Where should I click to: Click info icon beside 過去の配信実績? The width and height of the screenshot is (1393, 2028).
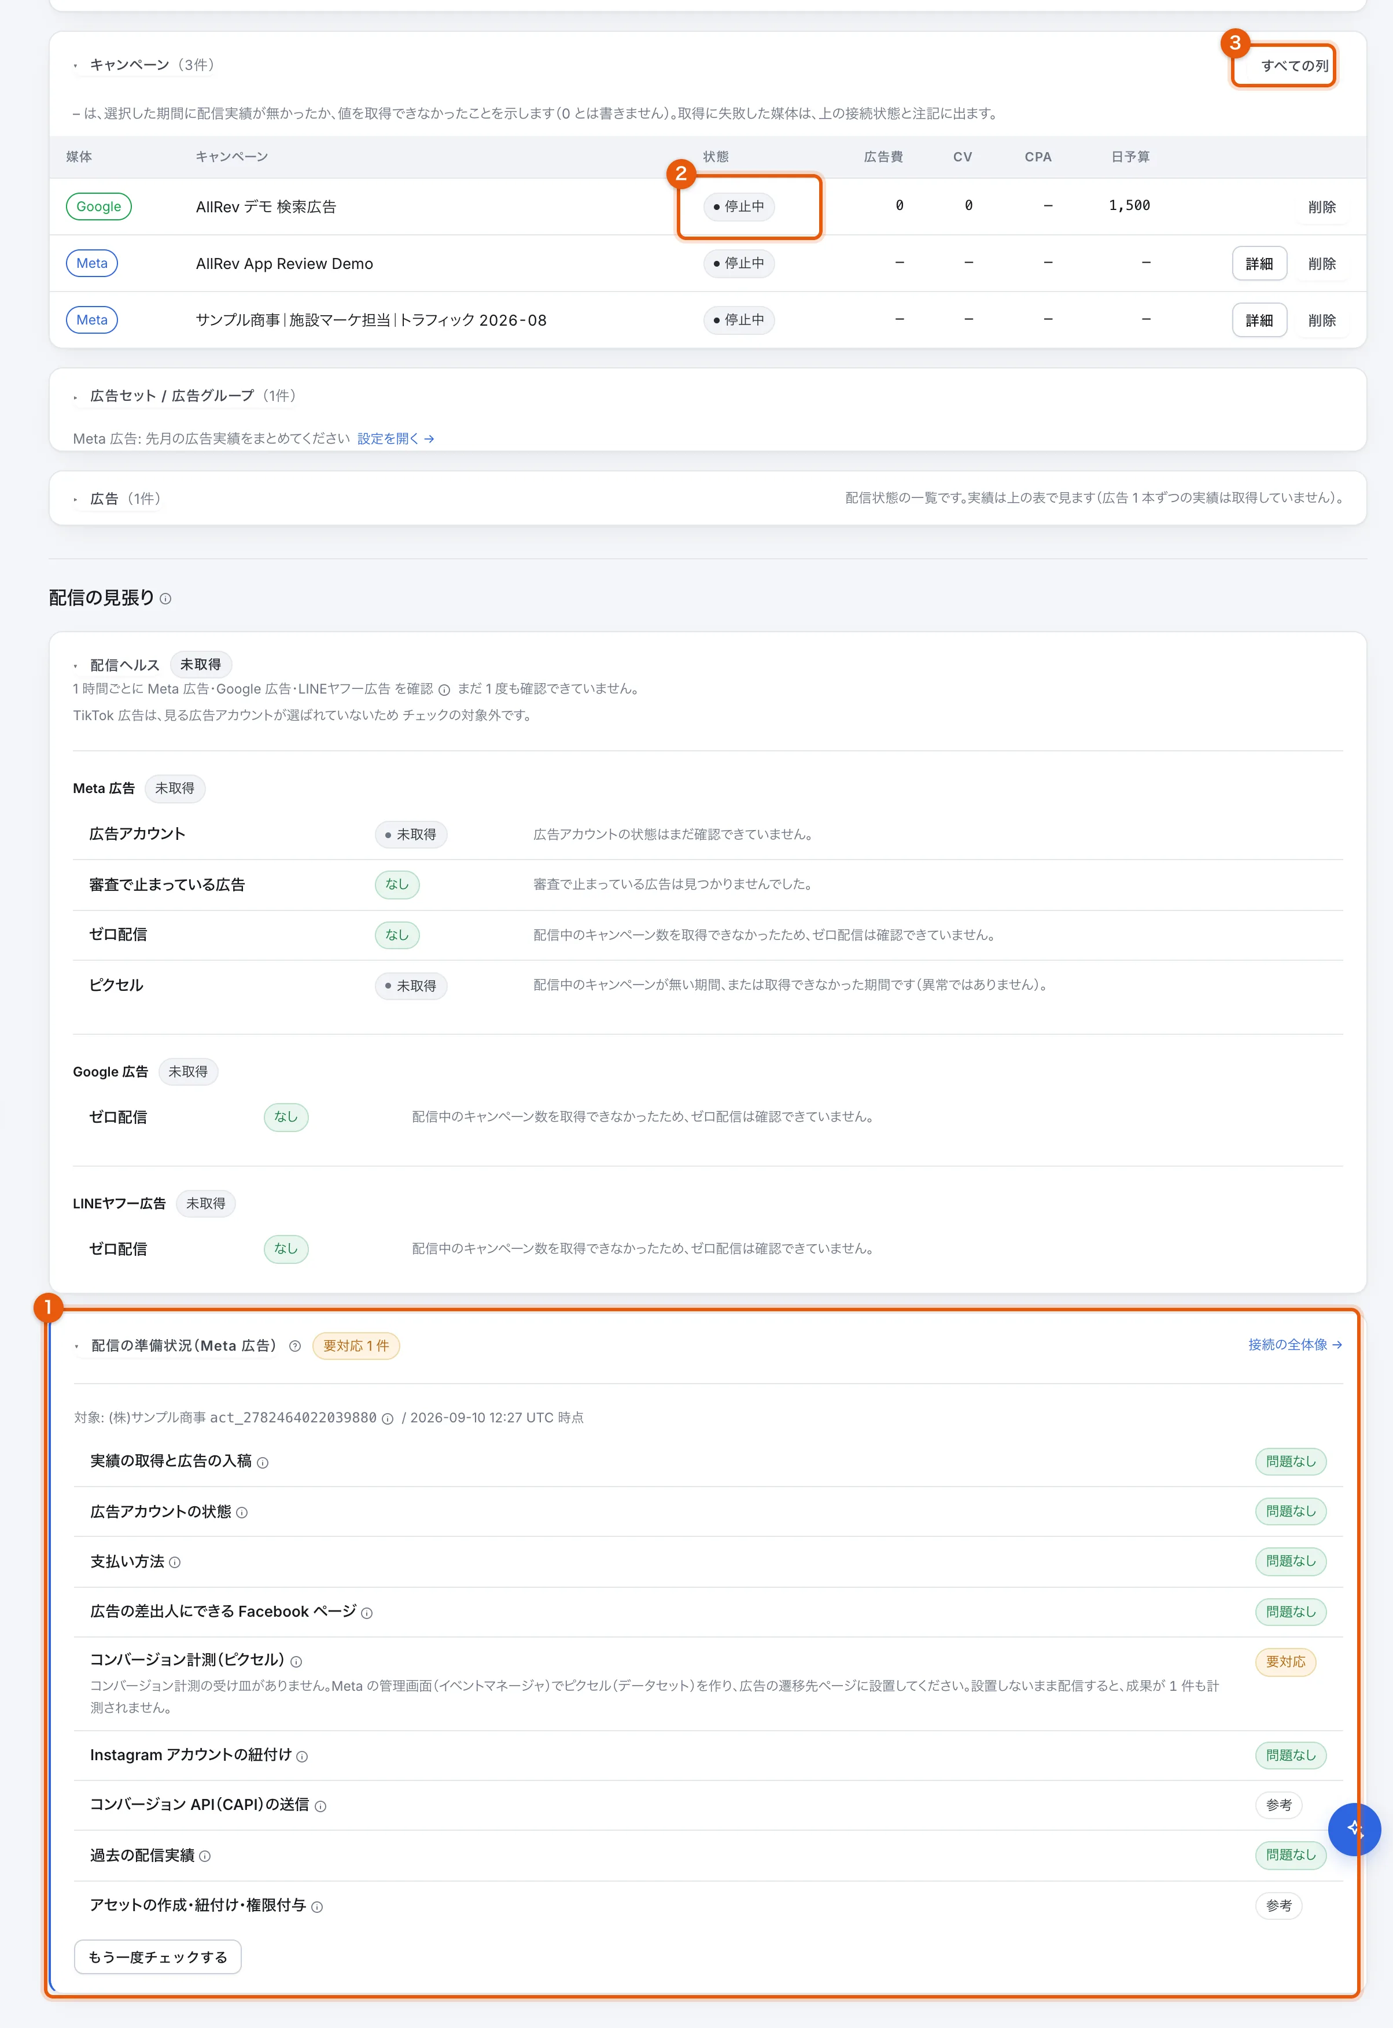point(204,1856)
